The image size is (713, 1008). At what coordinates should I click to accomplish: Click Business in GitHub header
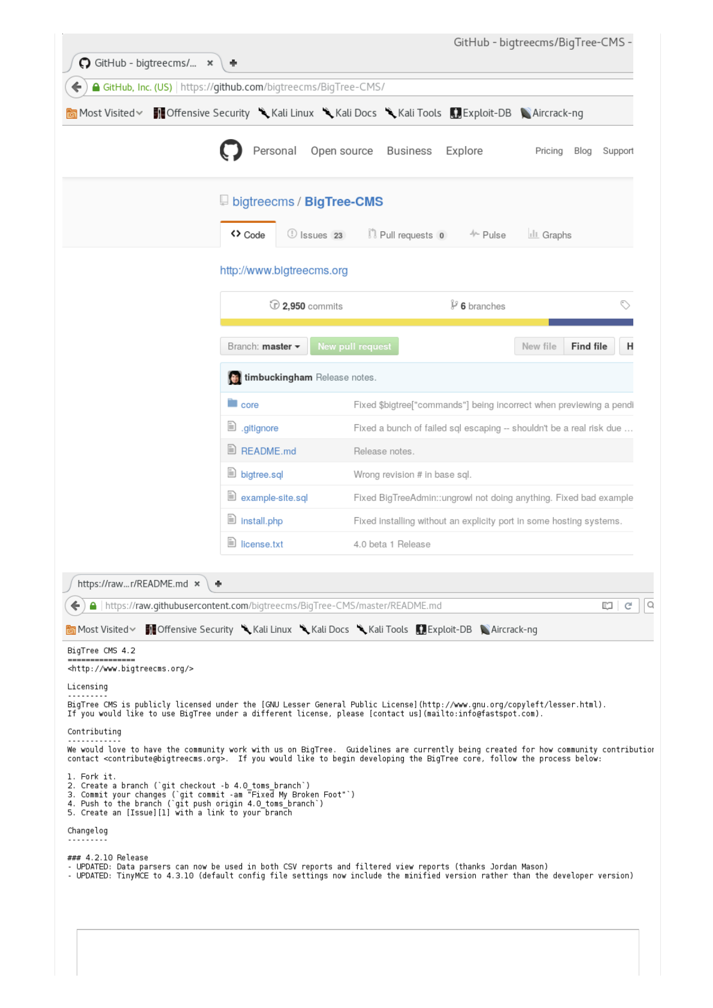[409, 151]
